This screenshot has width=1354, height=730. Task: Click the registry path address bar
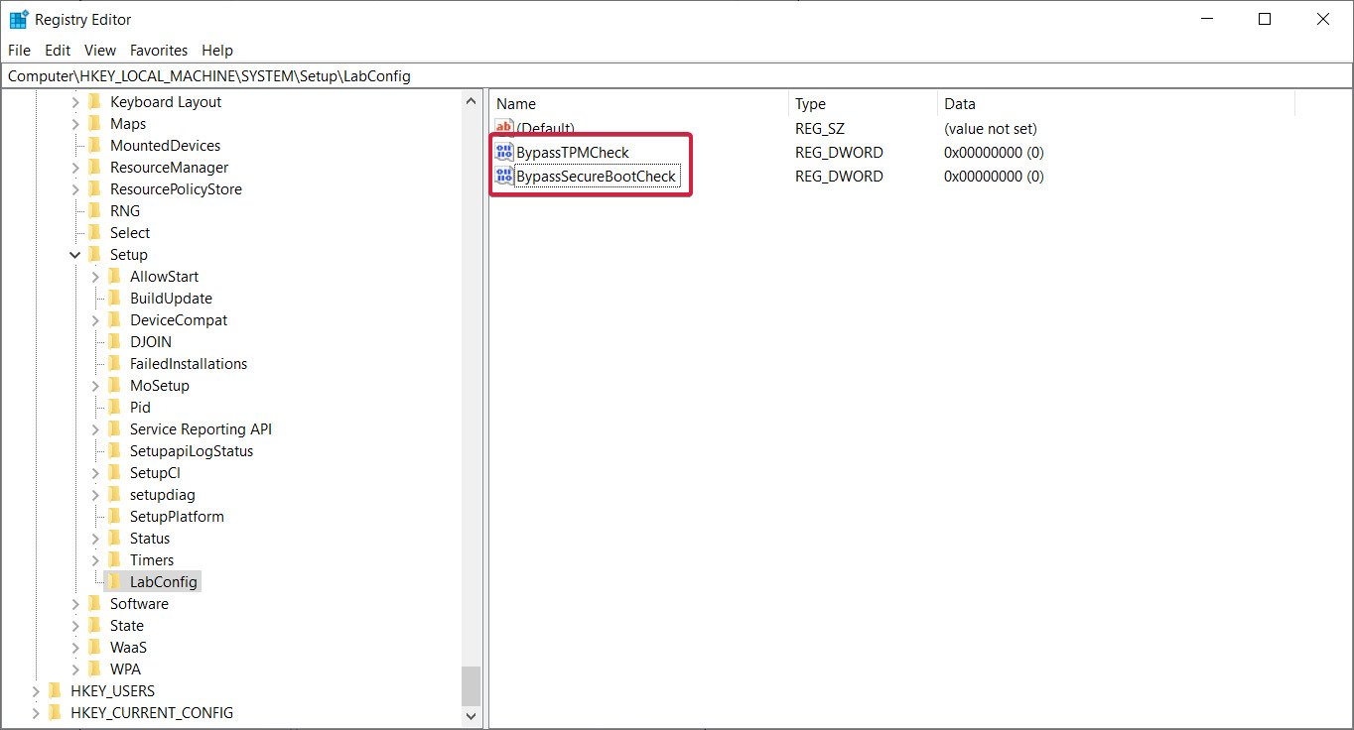(x=677, y=76)
